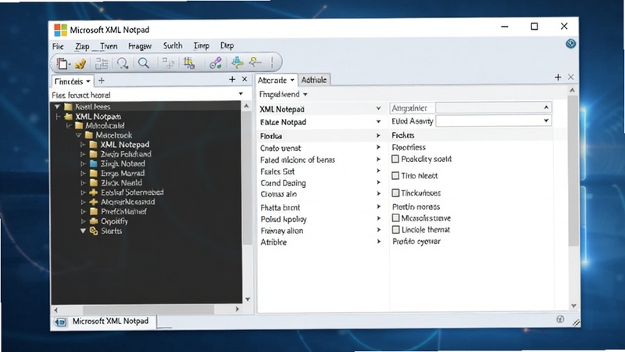Expand the Zingn Folidtand tree node
Image resolution: width=625 pixels, height=352 pixels.
click(x=83, y=154)
